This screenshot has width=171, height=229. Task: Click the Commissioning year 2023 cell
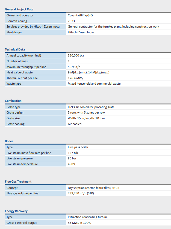(71, 21)
